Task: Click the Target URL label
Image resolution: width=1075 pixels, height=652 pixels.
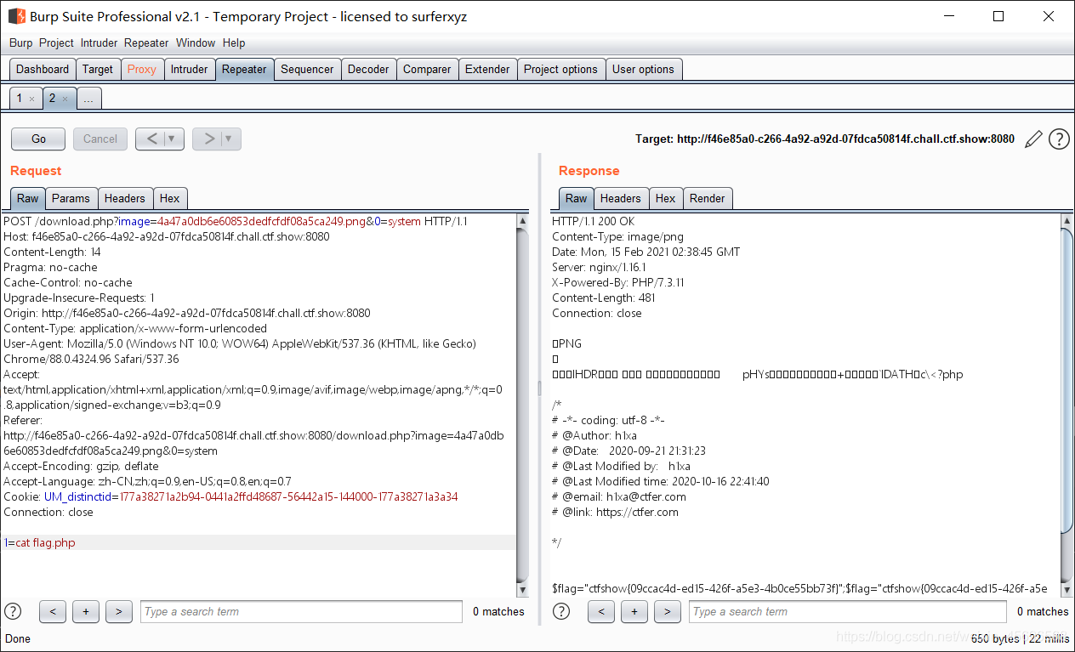Action: pos(825,139)
